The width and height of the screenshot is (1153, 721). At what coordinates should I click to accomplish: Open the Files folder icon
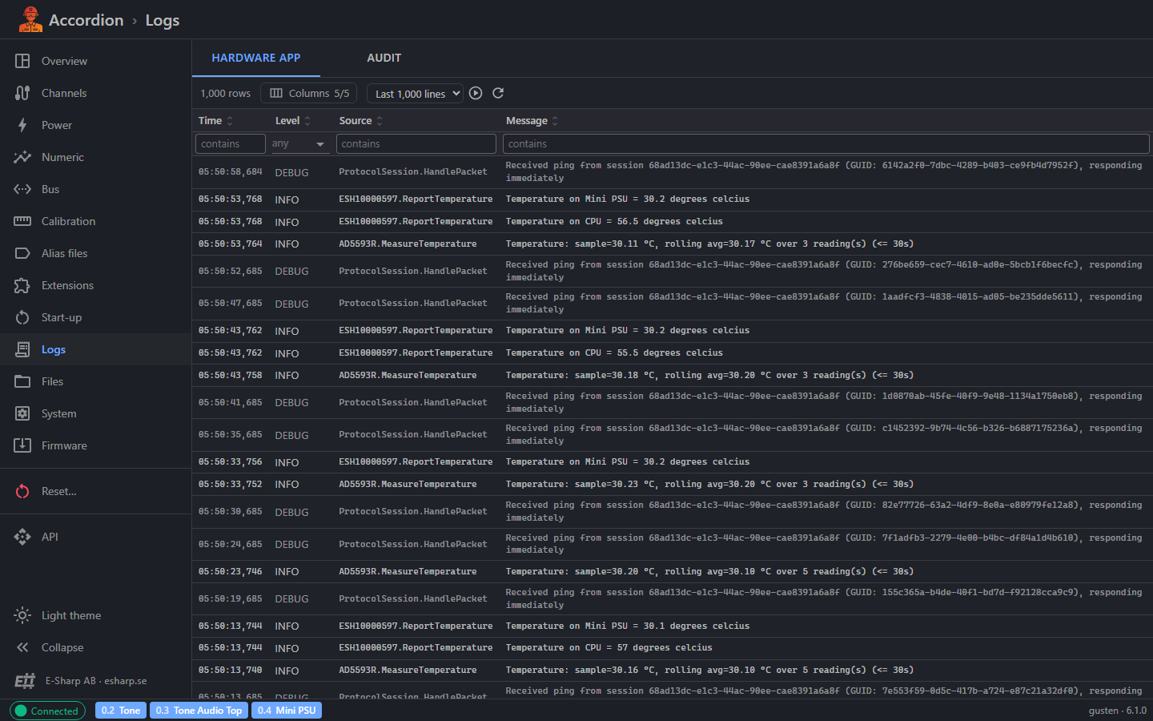coord(22,381)
